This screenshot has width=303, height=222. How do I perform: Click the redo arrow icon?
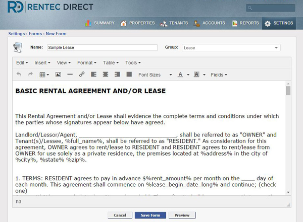[x=30, y=75]
